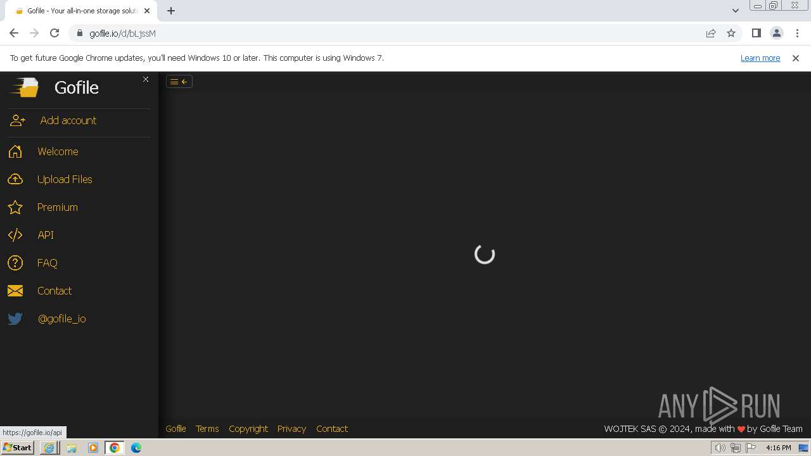
Task: Click the Show desktop button
Action: coord(804,448)
